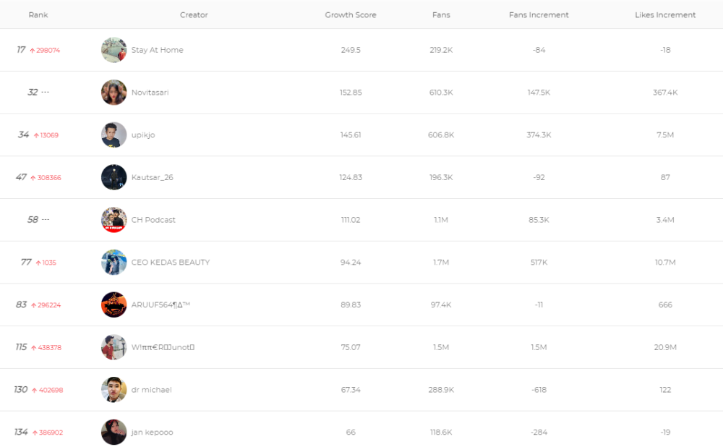
Task: Click rank change ellipsis beside 58
Action: tap(46, 220)
